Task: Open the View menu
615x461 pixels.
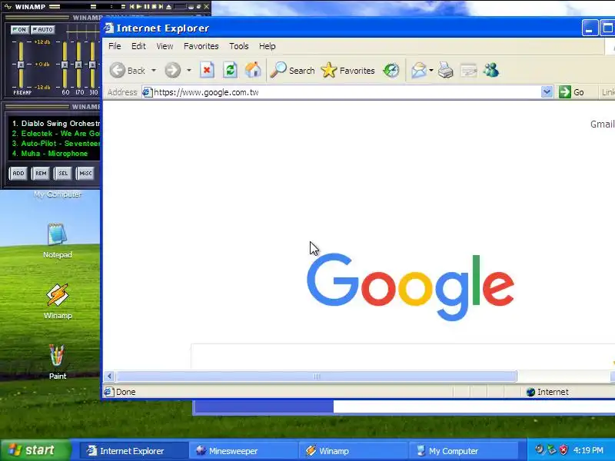Action: pyautogui.click(x=165, y=46)
